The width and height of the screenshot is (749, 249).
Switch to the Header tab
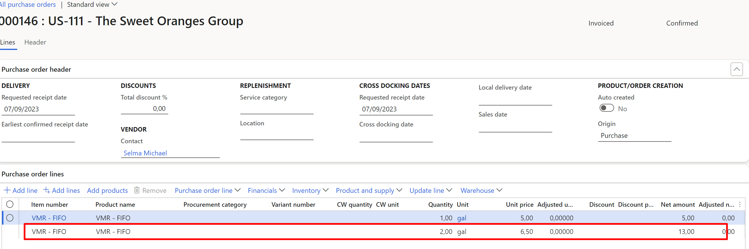(35, 42)
